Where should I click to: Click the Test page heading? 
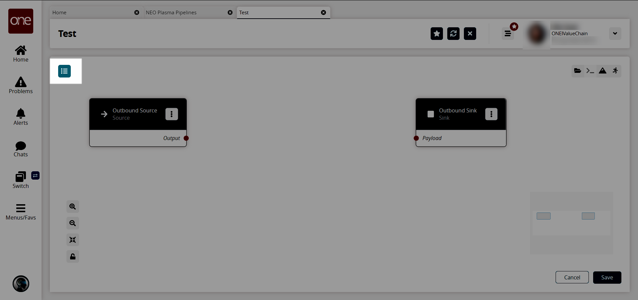coord(67,34)
